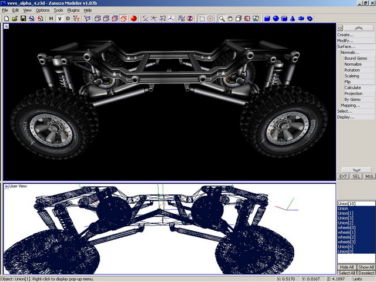376x282 pixels.
Task: Click the Deselect button
Action: pyautogui.click(x=366, y=273)
